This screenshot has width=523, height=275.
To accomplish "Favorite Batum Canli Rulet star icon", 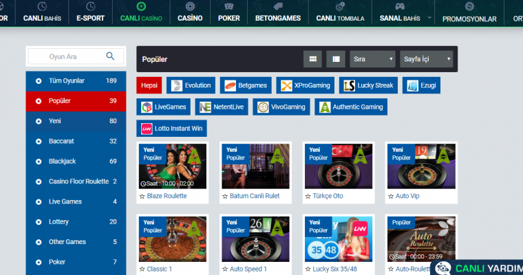I will click(225, 197).
